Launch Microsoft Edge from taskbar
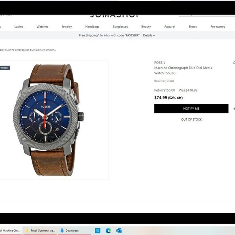Screen dimensions: 235x235 pyautogui.click(x=108, y=231)
